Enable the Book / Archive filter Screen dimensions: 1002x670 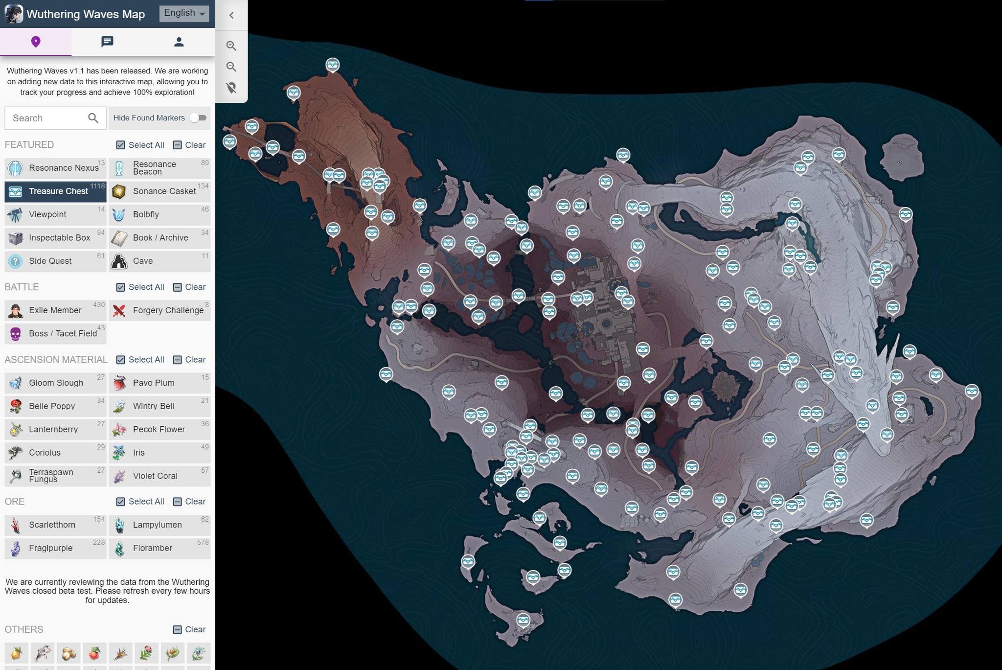point(159,238)
